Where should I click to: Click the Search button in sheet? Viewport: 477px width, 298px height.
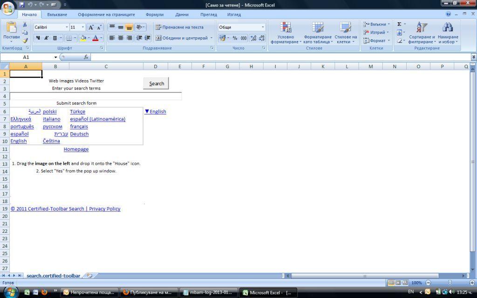(x=156, y=83)
